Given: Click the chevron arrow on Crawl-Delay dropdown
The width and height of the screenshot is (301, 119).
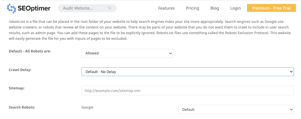Looking at the screenshot, I should point(292,72).
